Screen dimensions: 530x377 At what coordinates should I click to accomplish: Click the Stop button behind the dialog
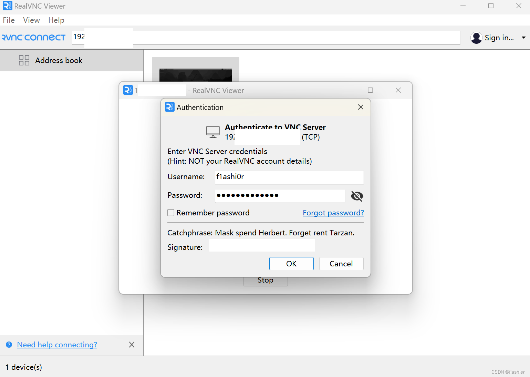(x=266, y=281)
